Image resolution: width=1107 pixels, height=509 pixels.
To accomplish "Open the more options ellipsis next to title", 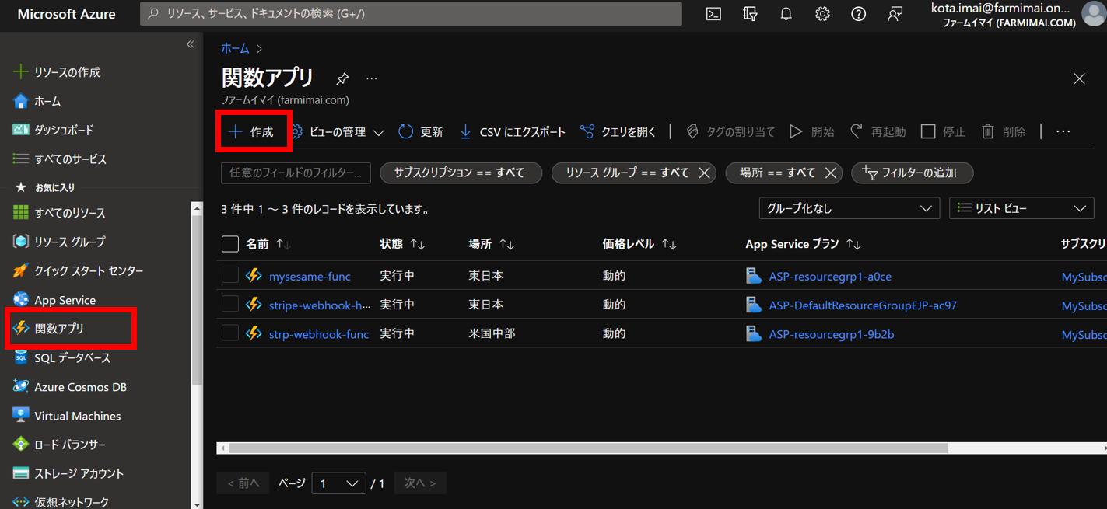I will pos(372,78).
